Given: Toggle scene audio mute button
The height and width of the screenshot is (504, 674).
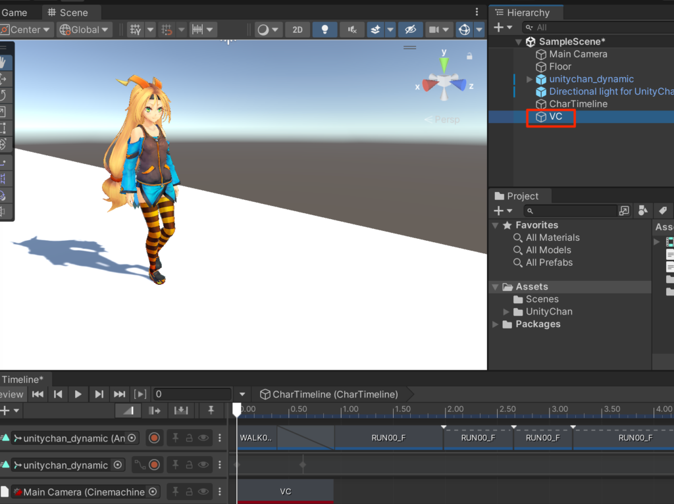Looking at the screenshot, I should [352, 30].
